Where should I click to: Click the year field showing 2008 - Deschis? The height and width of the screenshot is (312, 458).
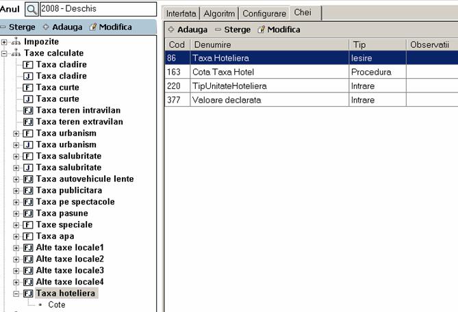point(98,9)
